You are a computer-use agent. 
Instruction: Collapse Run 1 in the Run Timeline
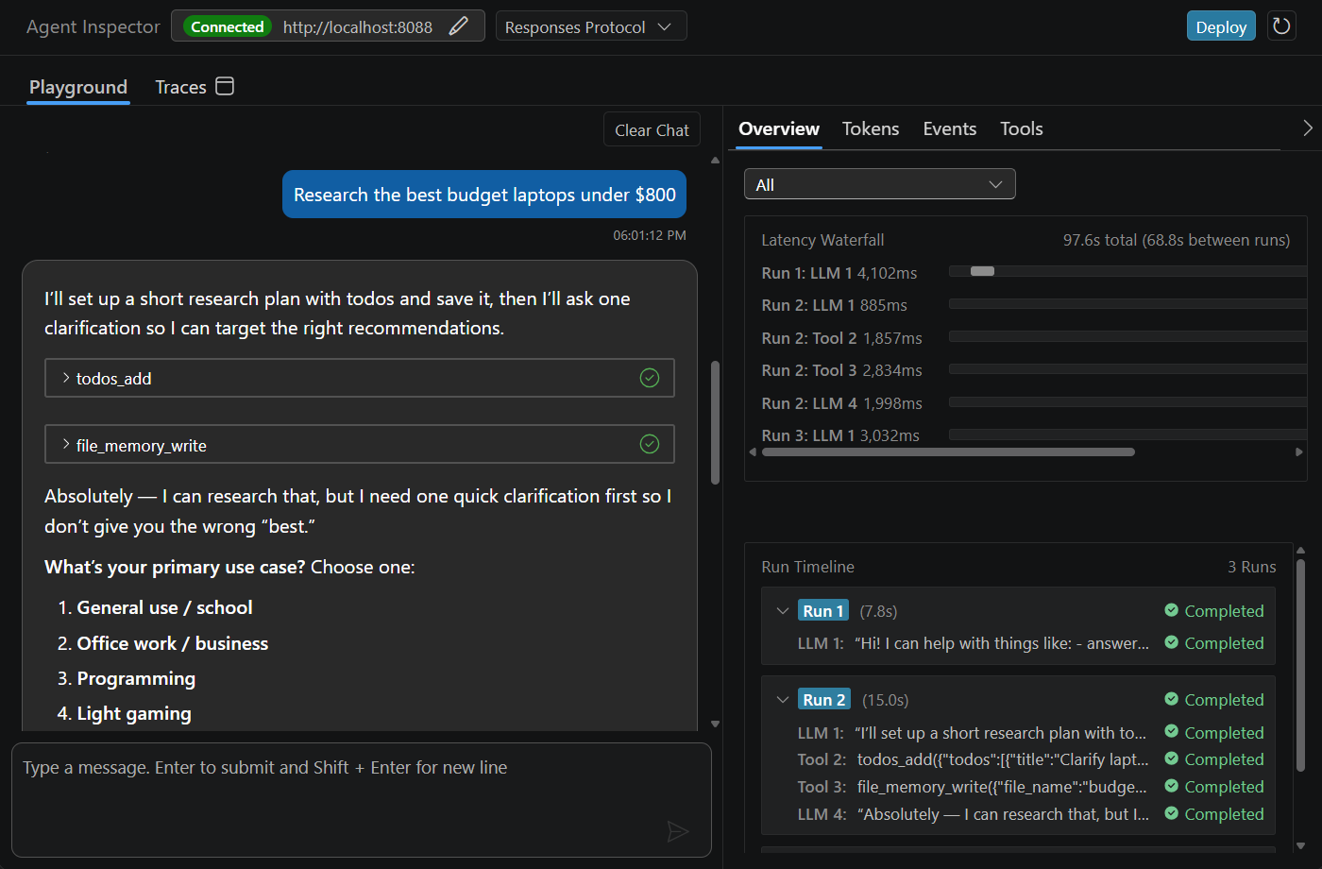tap(782, 611)
